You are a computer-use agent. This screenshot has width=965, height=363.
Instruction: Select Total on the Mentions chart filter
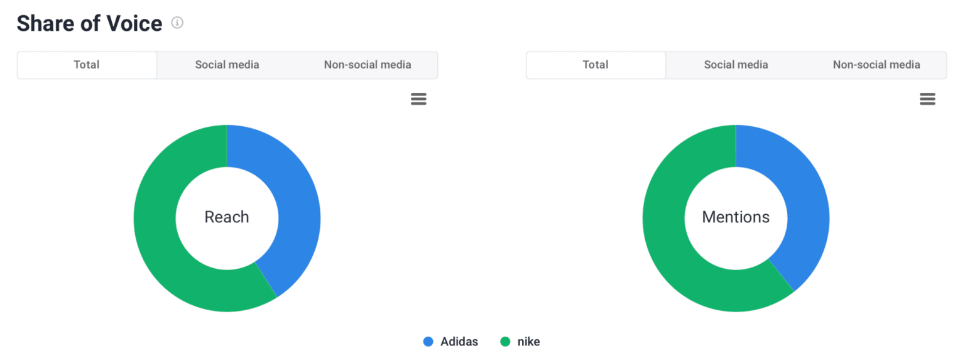(595, 65)
